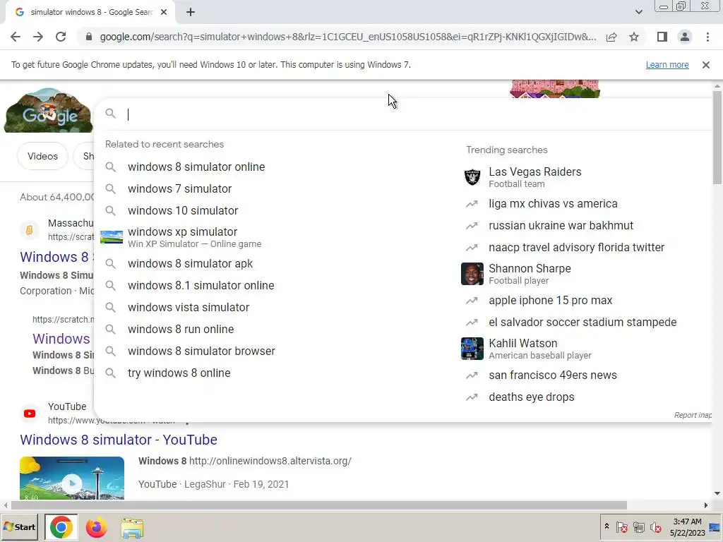Click Shannon Sharpe's photo thumbnail
This screenshot has height=542, width=723.
(472, 274)
